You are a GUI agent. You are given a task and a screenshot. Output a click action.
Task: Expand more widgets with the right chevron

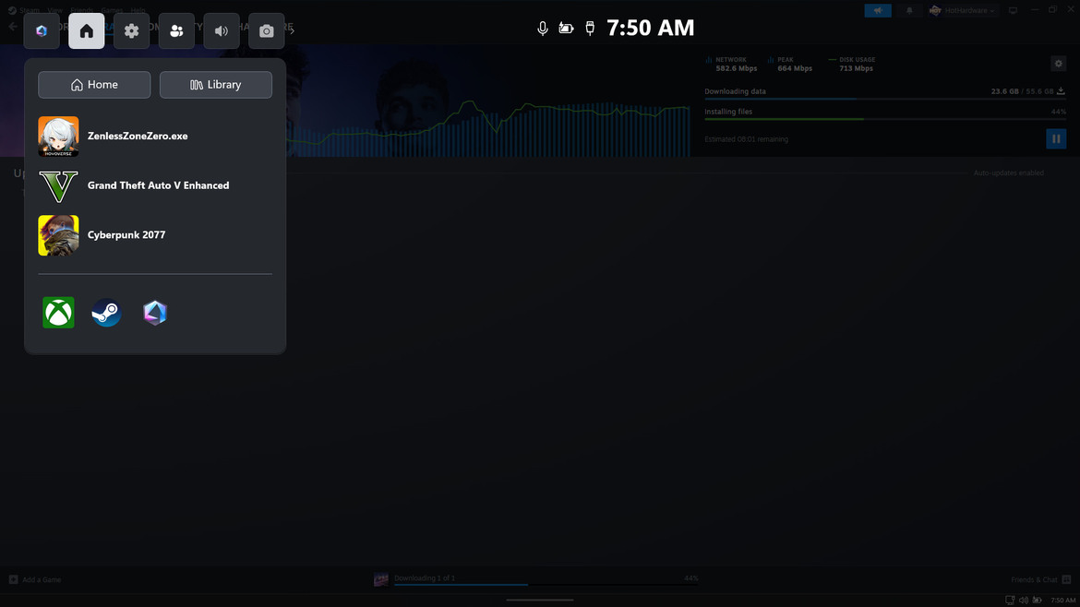coord(292,31)
